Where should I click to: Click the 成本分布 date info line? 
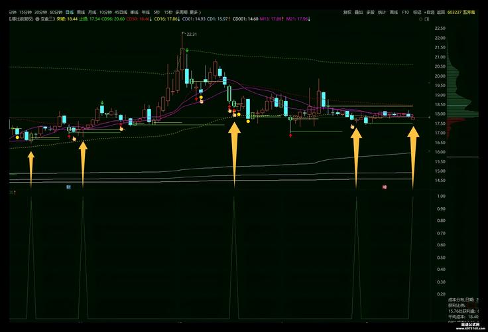pos(463,299)
